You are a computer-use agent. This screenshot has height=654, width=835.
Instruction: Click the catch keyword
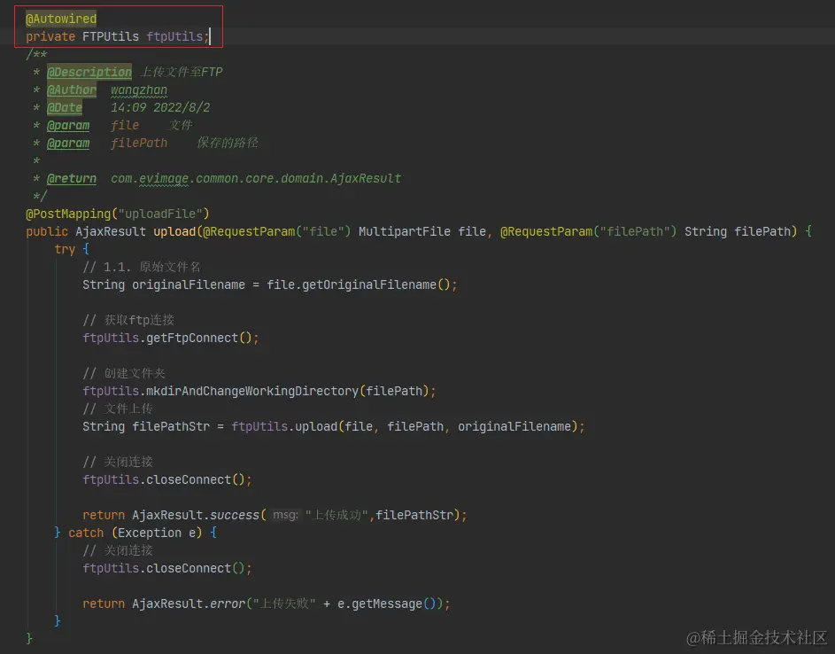(x=86, y=533)
